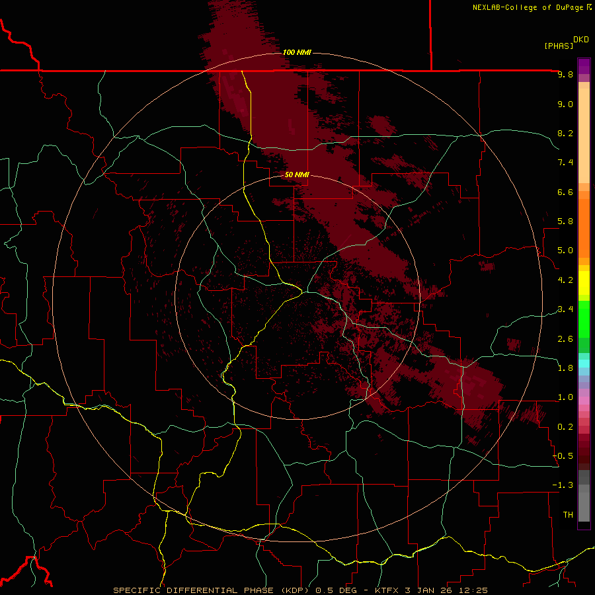
Task: Click the 100 NMI range ring label
Action: pyautogui.click(x=297, y=52)
